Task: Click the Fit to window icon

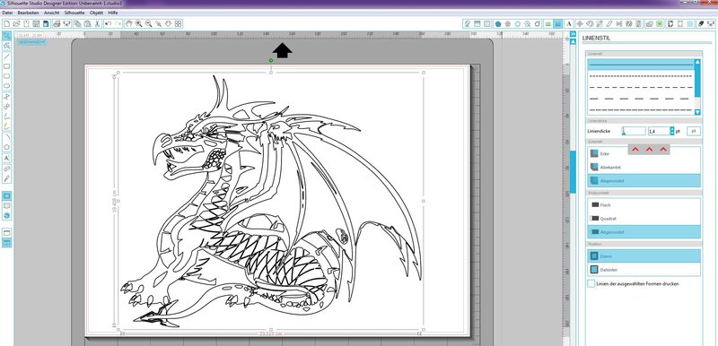Action: tap(178, 23)
